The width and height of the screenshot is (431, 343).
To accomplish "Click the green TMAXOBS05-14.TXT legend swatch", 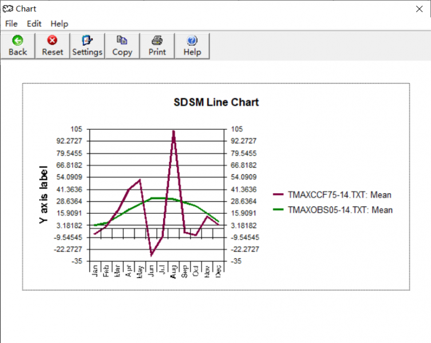I will 279,210.
